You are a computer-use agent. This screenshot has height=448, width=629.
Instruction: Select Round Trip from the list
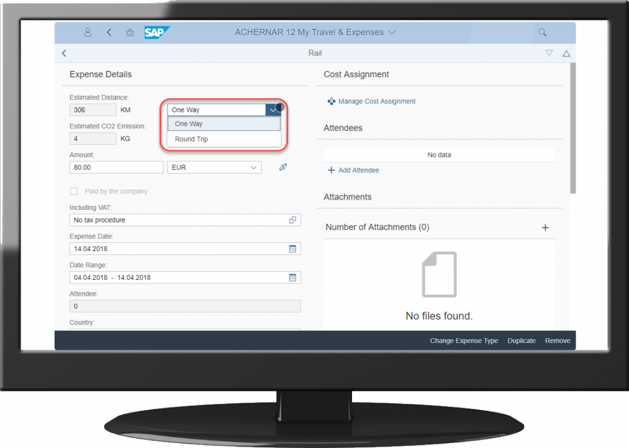[192, 139]
